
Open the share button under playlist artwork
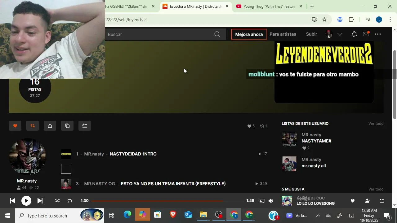point(50,126)
